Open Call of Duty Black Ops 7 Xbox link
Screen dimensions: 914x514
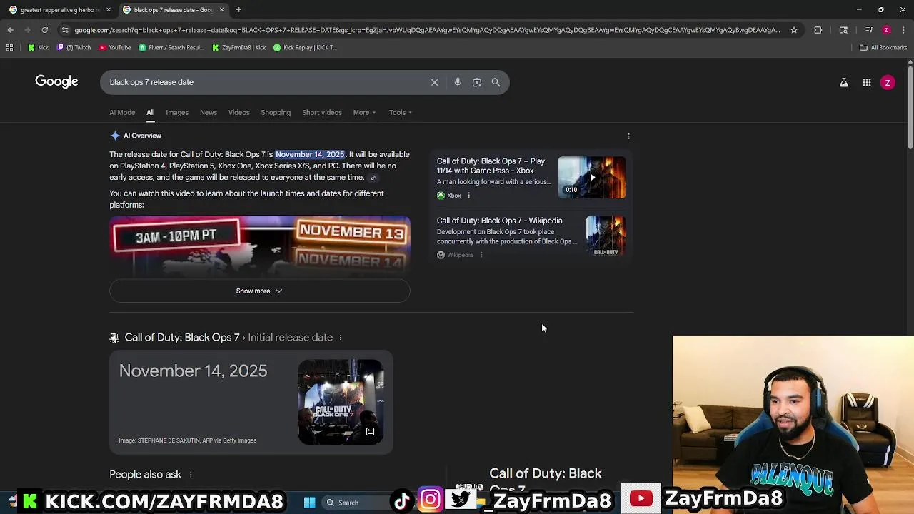tap(491, 166)
